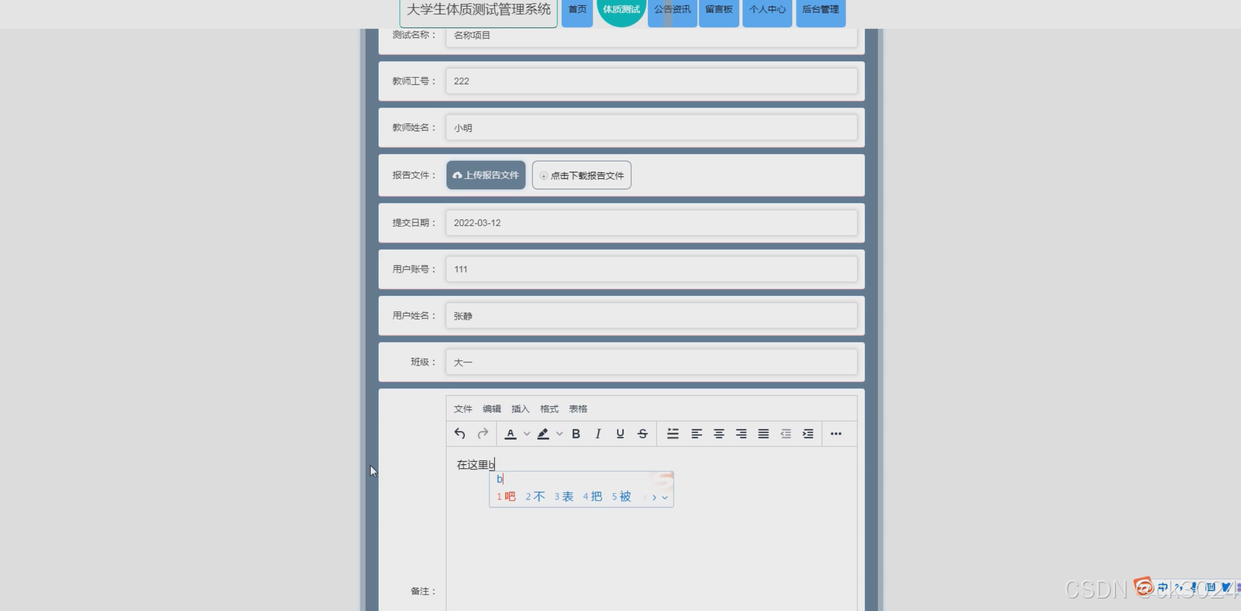Viewport: 1241px width, 611px height.
Task: Expand the text color dropdown arrow
Action: tap(527, 434)
